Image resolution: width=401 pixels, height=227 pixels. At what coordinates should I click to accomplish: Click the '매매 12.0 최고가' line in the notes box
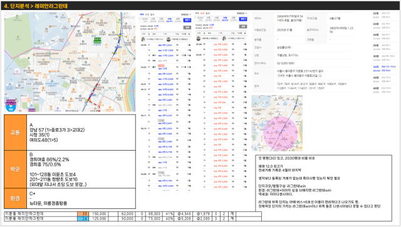pyautogui.click(x=271, y=166)
